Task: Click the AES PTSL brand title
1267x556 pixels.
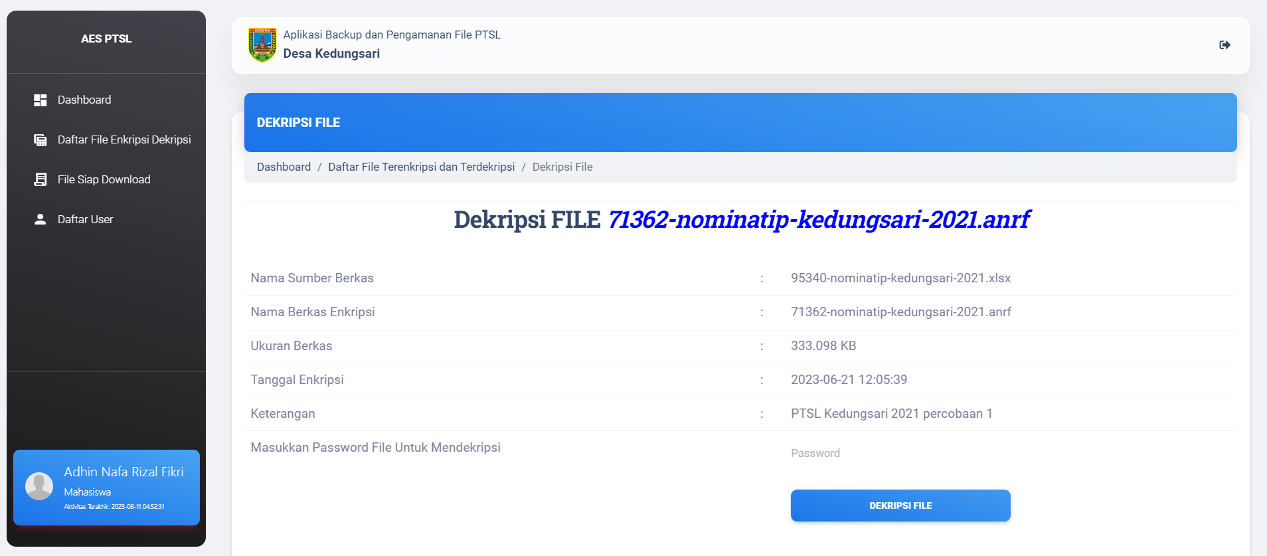Action: point(106,39)
